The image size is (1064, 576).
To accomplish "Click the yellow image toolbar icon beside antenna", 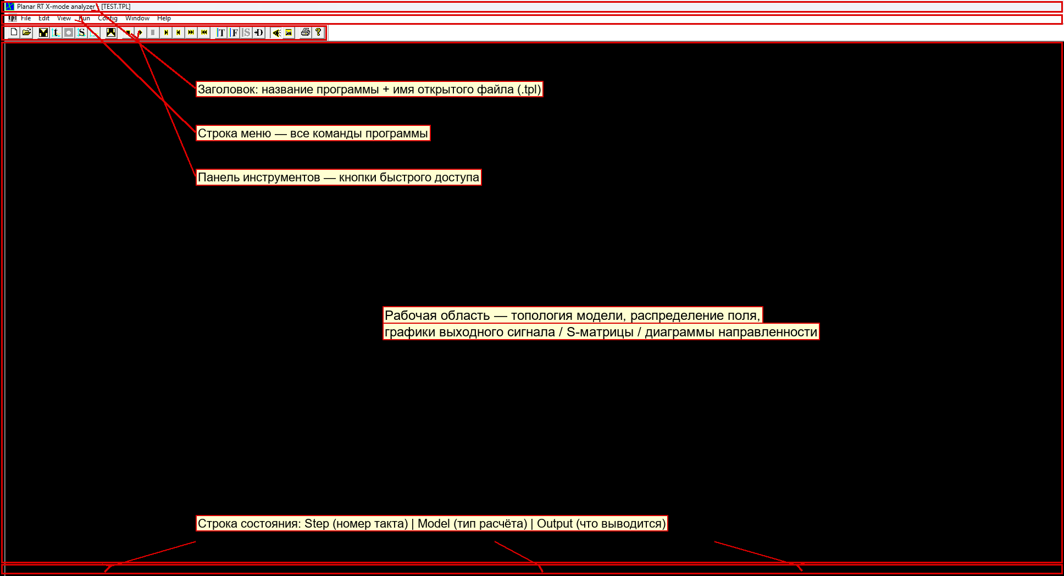I will point(289,32).
